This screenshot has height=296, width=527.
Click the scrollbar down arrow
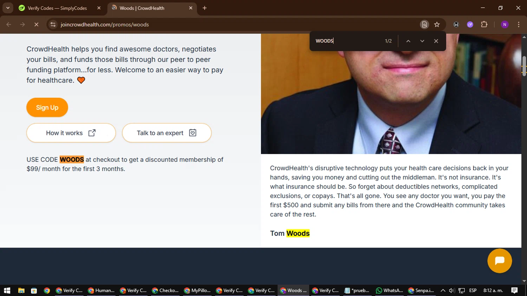point(524,281)
